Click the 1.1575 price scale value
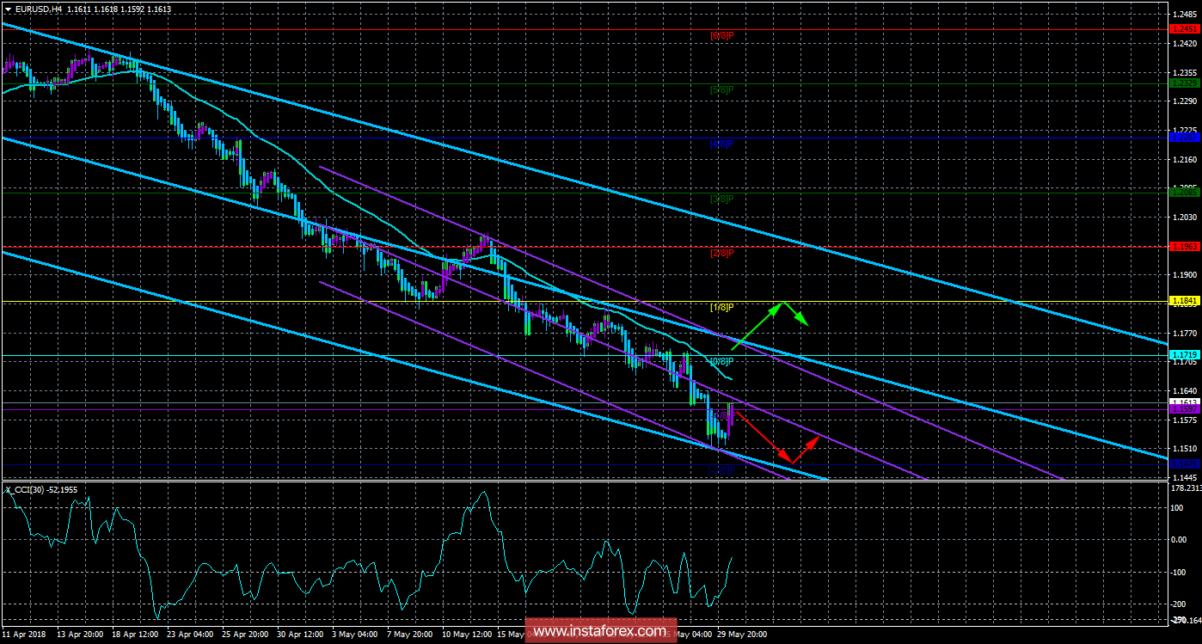This screenshot has width=1202, height=644. tap(1186, 420)
